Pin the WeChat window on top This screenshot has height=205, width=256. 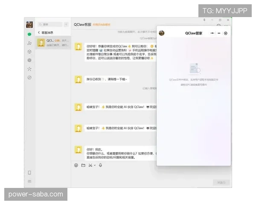(x=204, y=20)
